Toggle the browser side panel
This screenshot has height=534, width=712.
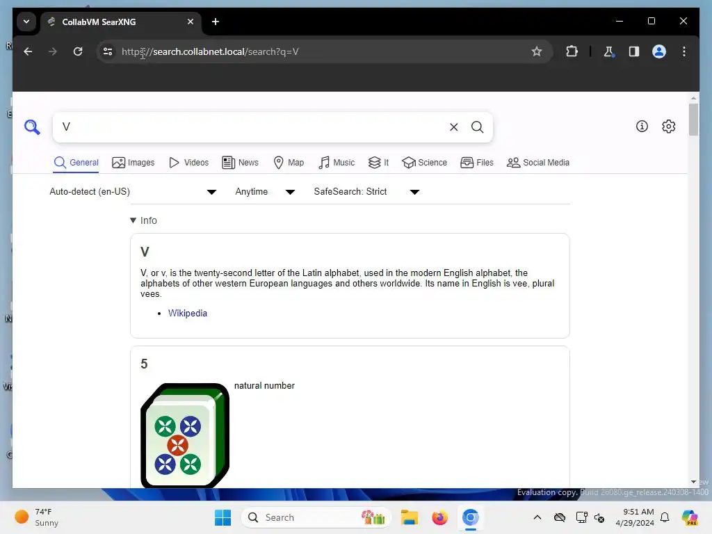click(634, 51)
